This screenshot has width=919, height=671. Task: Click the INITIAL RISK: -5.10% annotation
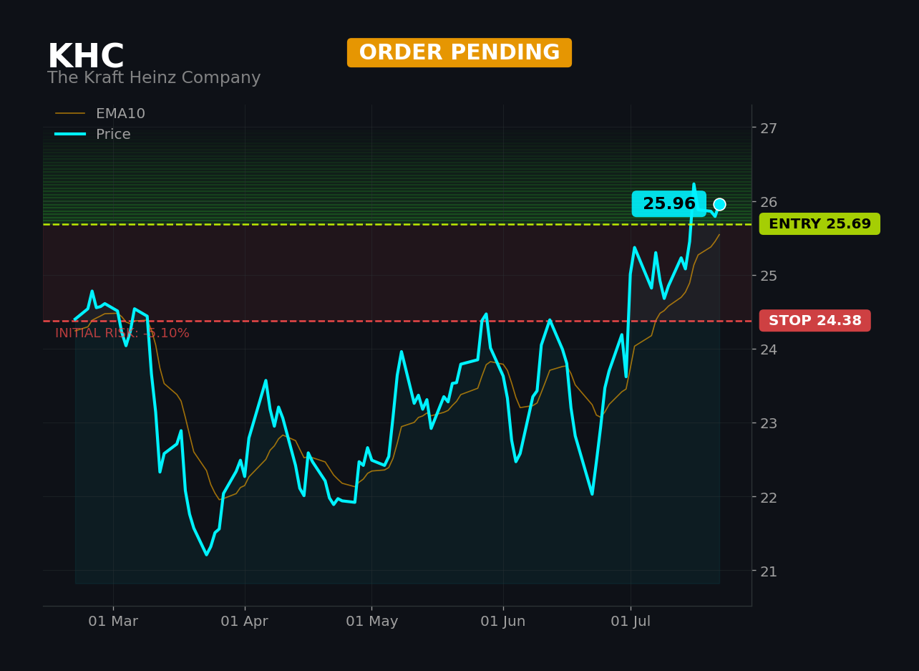(122, 334)
